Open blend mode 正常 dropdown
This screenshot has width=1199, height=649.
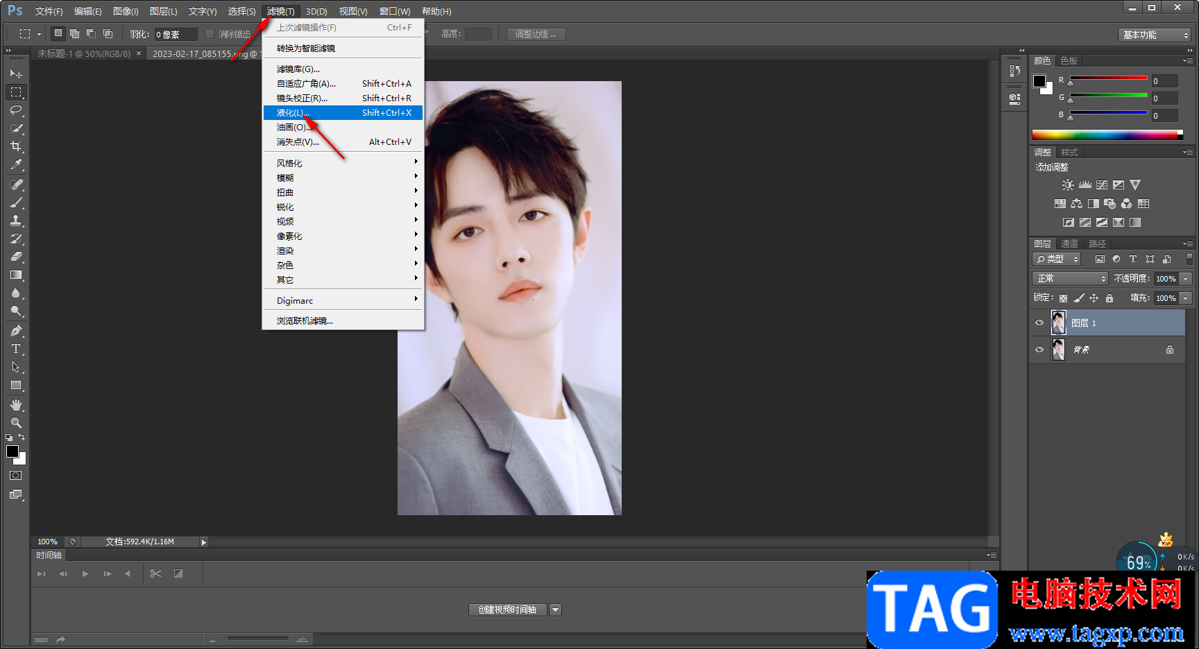click(1070, 278)
